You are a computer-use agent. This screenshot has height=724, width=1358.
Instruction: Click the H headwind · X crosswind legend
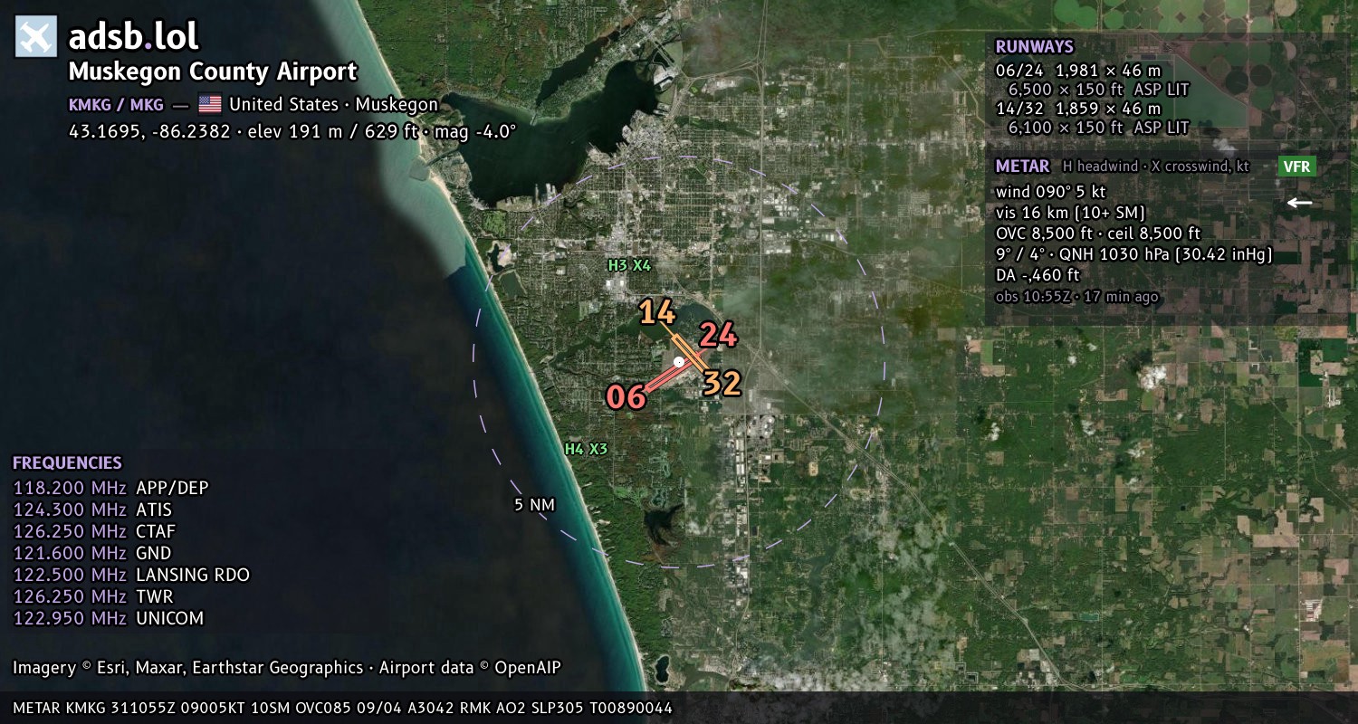1154,167
